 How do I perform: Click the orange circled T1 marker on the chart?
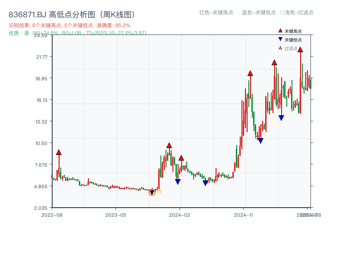tap(152, 192)
